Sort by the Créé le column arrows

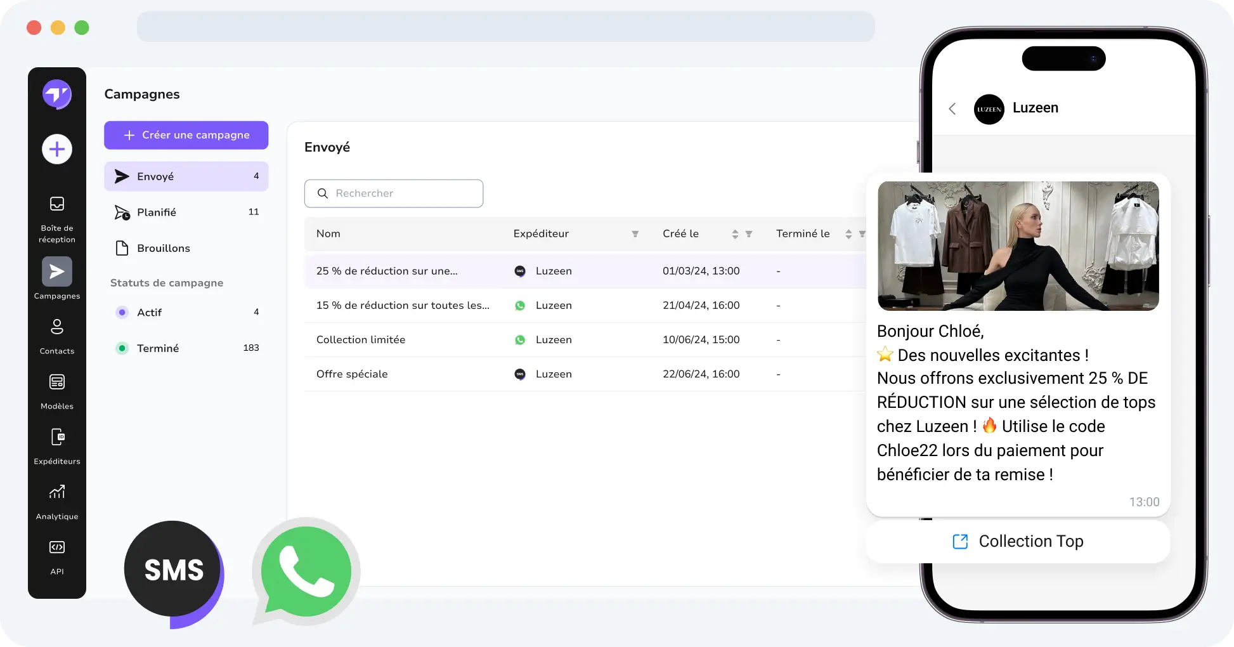tap(735, 234)
